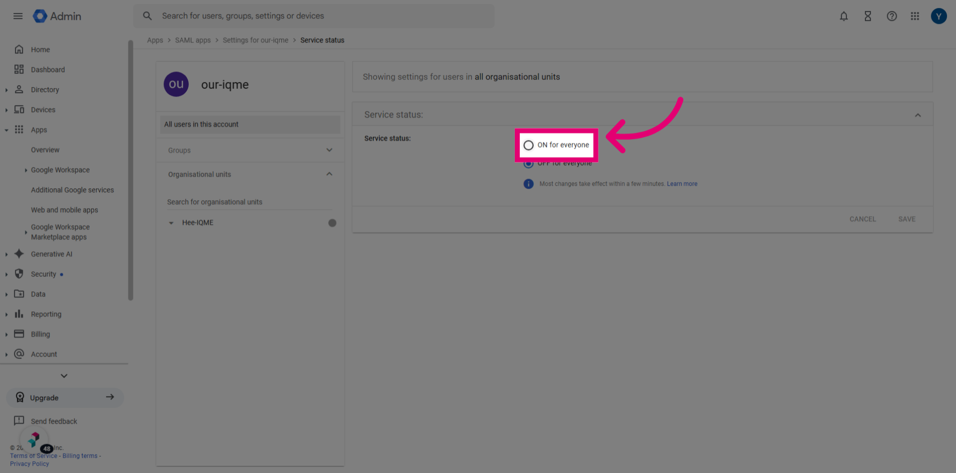Open the account avatar Y
Image resolution: width=956 pixels, height=473 pixels.
pos(939,16)
